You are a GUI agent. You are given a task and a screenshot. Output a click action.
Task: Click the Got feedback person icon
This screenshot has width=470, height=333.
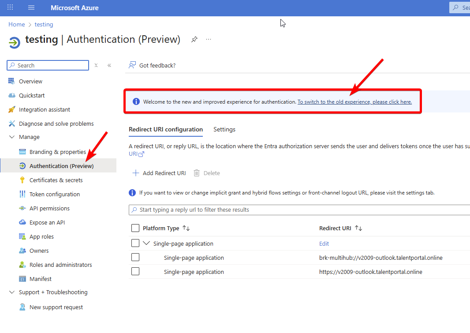point(132,65)
